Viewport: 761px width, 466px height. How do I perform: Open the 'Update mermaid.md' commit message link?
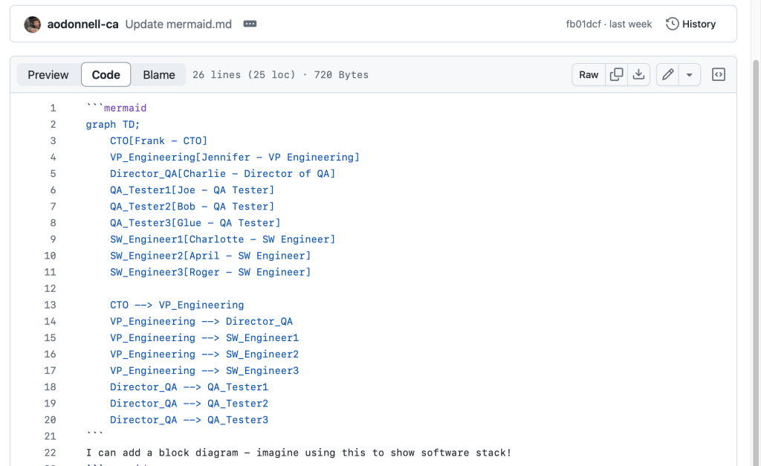[178, 24]
